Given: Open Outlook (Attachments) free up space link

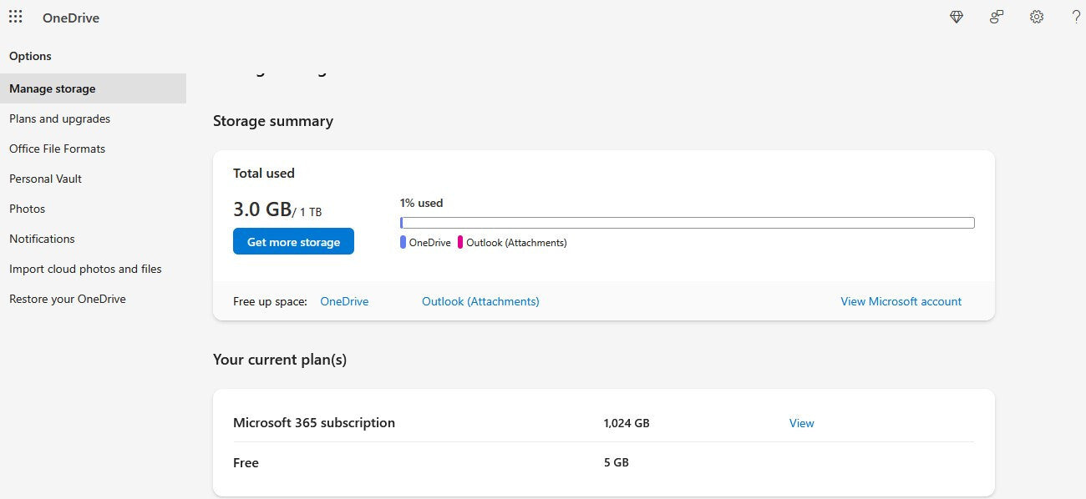Looking at the screenshot, I should click(480, 301).
